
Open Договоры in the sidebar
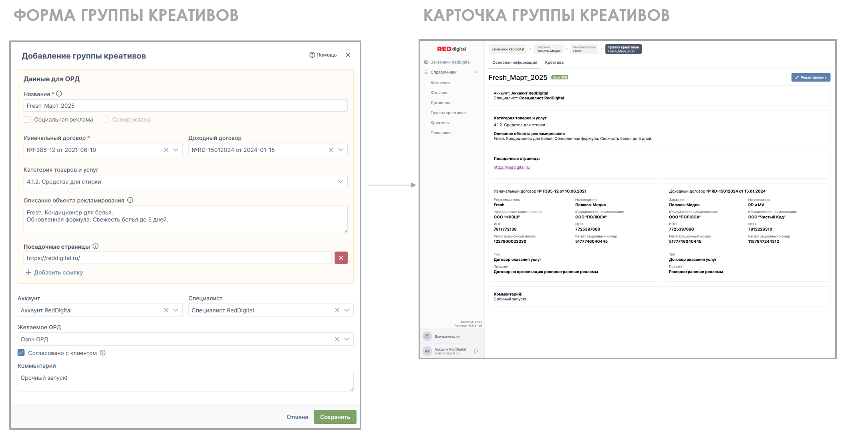point(440,103)
